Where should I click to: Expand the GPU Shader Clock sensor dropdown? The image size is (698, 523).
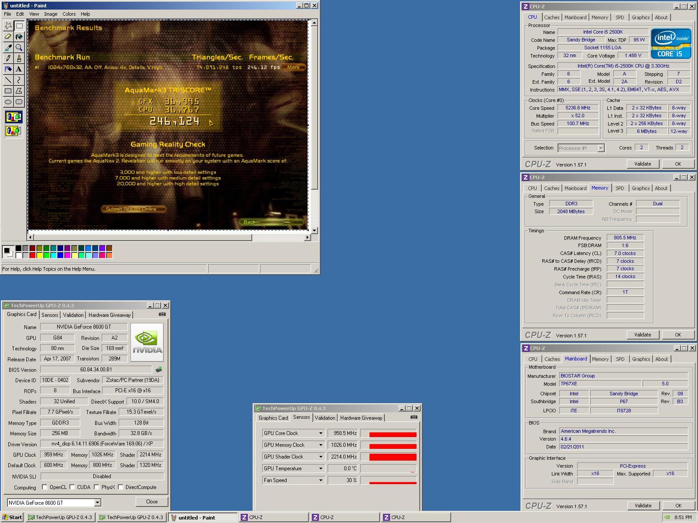321,457
